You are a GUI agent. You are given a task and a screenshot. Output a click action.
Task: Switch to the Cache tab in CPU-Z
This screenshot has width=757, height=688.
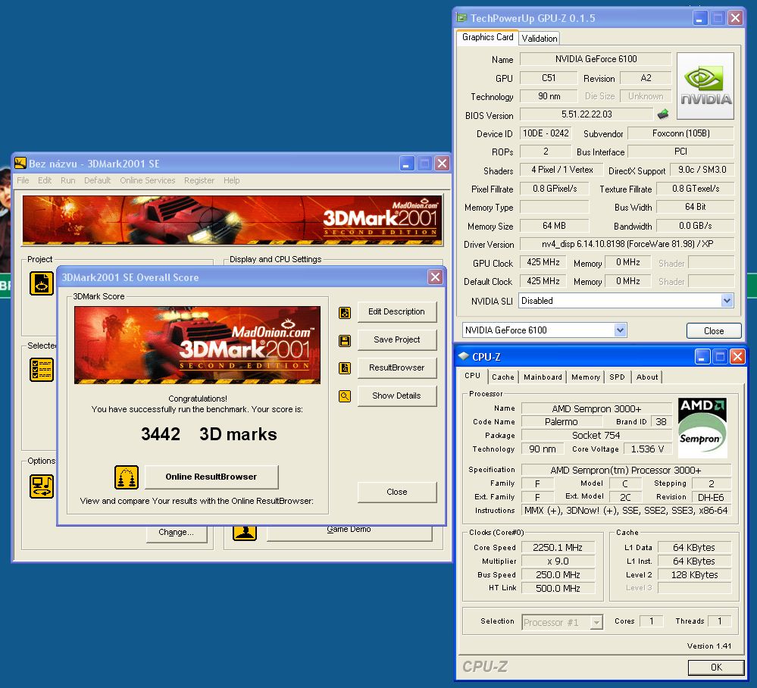(x=503, y=377)
